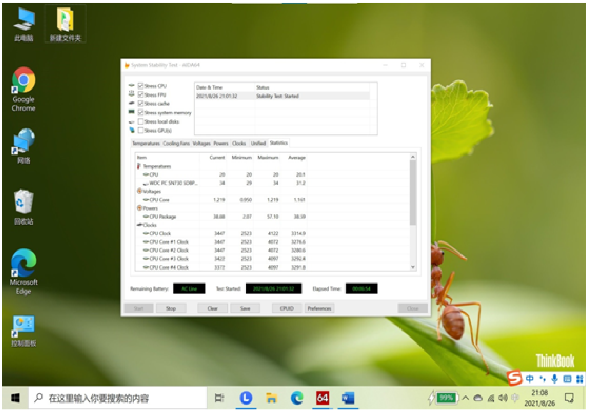Screen dimensions: 597x415
Task: Open the soft keyboard icon in the Sogou bar
Action: [x=567, y=379]
